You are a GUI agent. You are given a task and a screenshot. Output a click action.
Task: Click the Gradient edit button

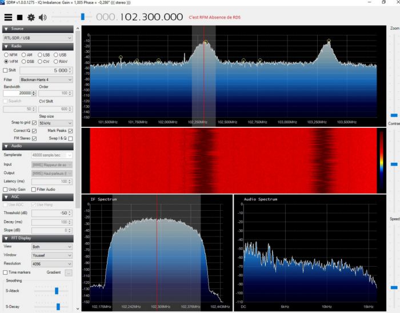click(69, 272)
